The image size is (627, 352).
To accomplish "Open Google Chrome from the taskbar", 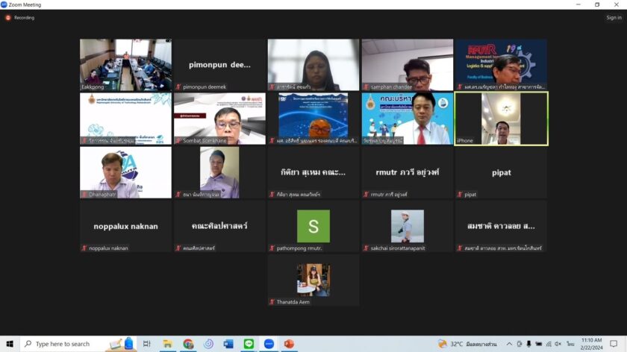I will [188, 344].
